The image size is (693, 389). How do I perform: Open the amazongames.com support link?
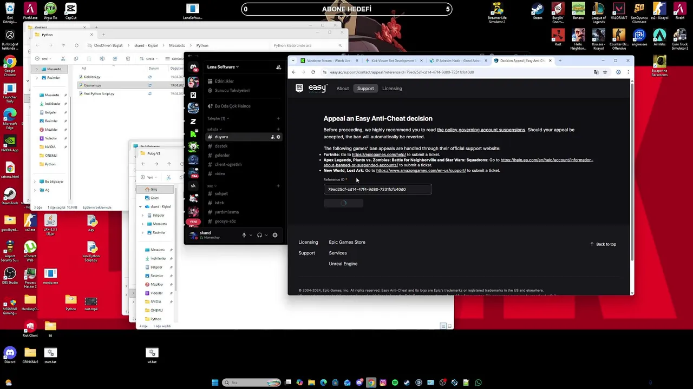coord(421,171)
